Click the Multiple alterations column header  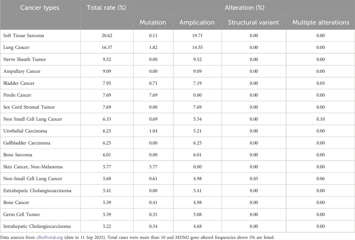click(x=320, y=22)
